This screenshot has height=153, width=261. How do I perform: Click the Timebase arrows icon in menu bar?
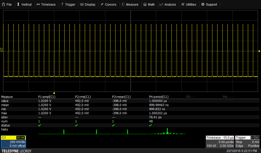(x=38, y=4)
